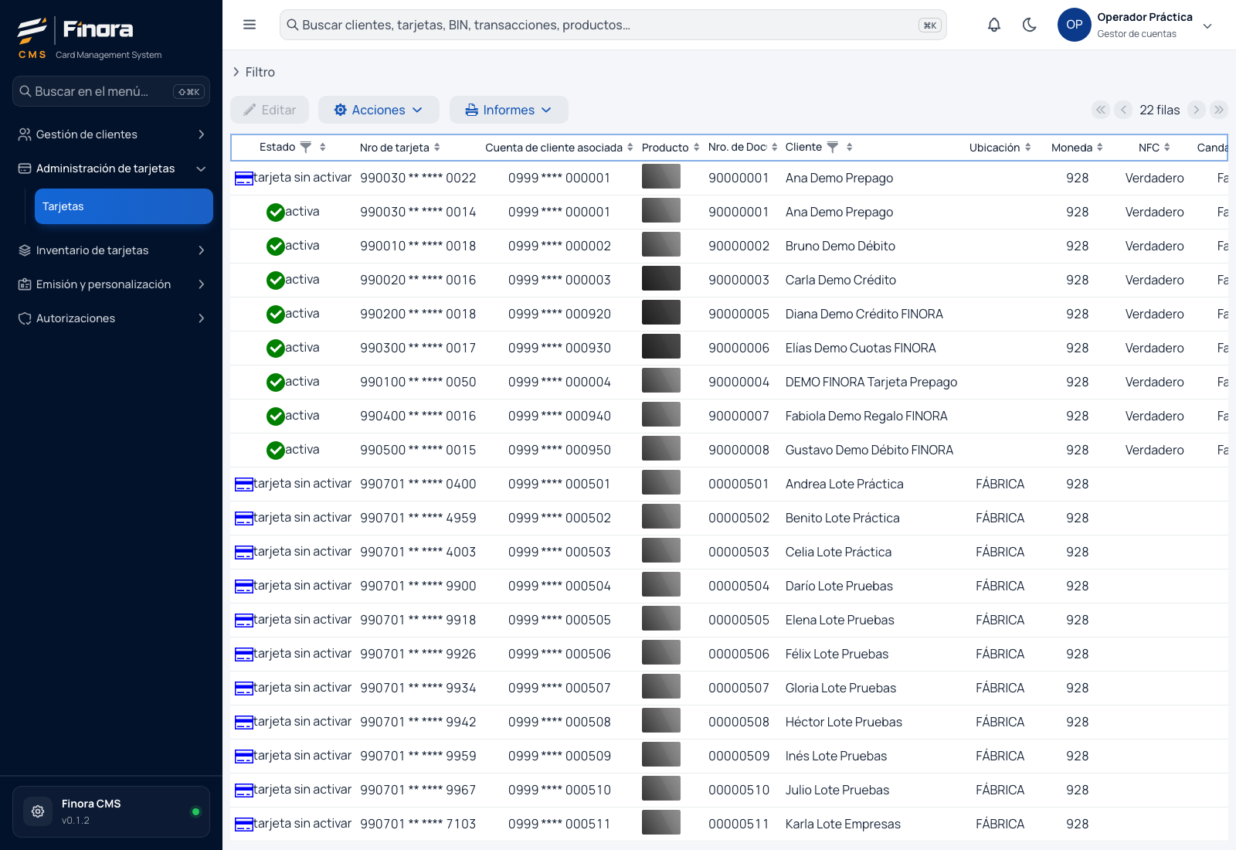Expand Autorizaciones menu

(x=111, y=318)
